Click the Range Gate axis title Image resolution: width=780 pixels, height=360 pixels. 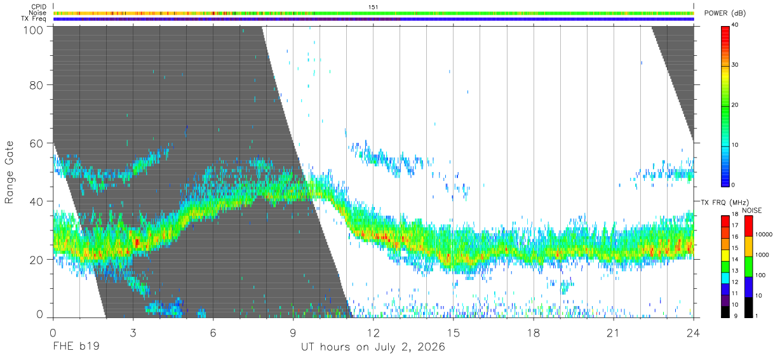[10, 171]
